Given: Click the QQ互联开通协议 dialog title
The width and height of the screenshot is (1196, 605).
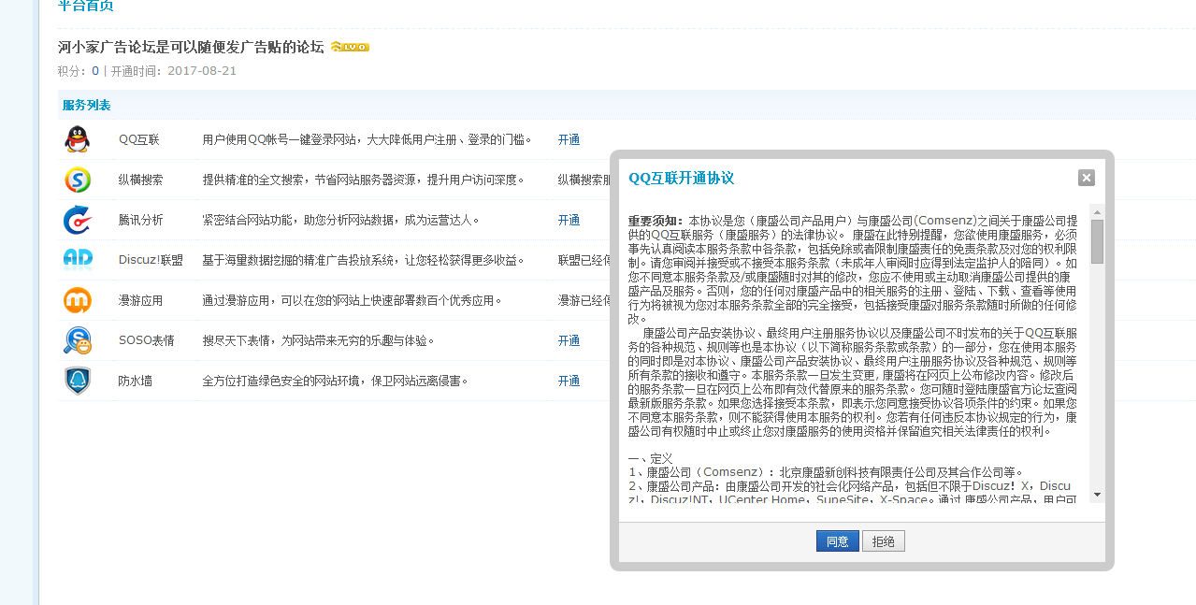Looking at the screenshot, I should (682, 178).
